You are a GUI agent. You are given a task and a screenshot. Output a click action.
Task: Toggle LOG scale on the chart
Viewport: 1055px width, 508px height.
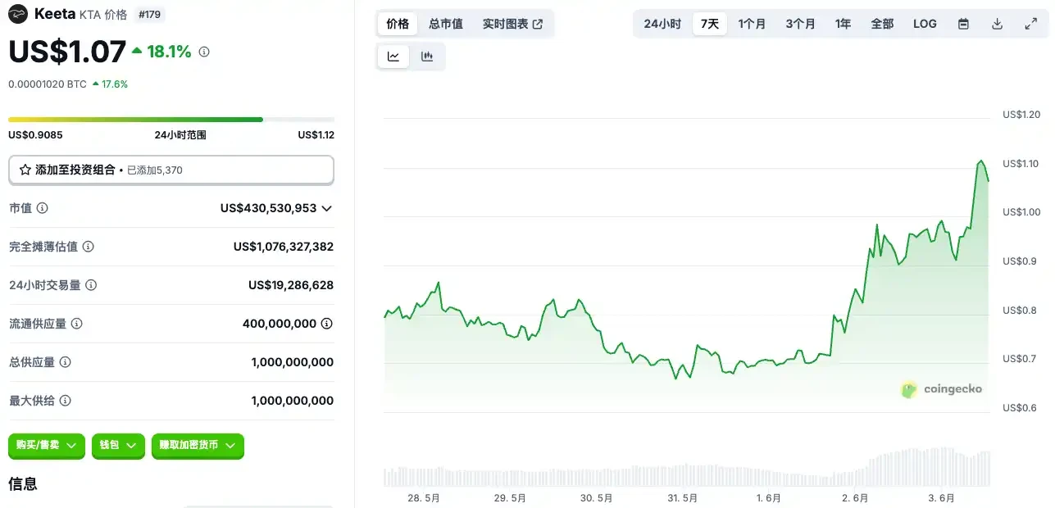(x=924, y=24)
